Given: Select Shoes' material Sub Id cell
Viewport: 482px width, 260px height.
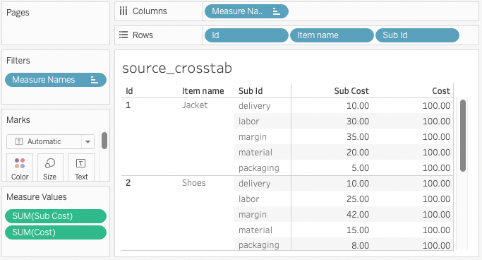Looking at the screenshot, I should (255, 230).
